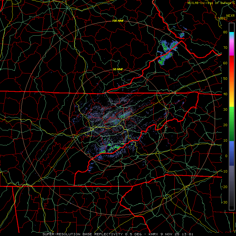Click "SUPER-RESOLUTION BASE REFLECTIVITY" in the caption
Viewport: 236px width, 236px height.
point(83,234)
